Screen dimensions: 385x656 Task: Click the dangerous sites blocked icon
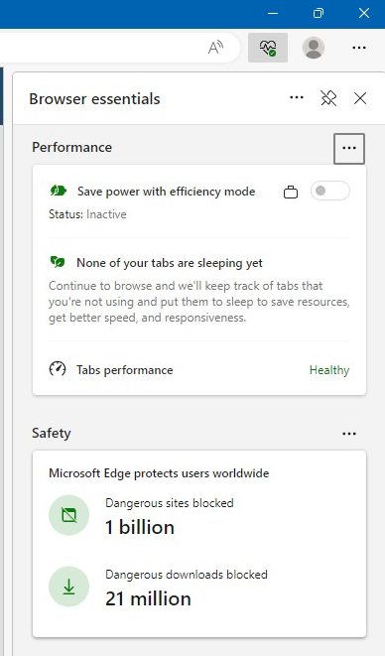click(69, 515)
